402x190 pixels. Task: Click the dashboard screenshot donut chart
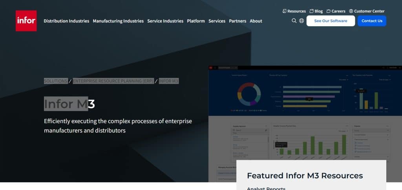tap(249, 94)
